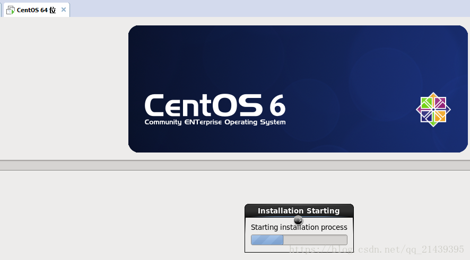470x260 pixels.
Task: Close the CentOS 64 位 tab
Action: 64,10
